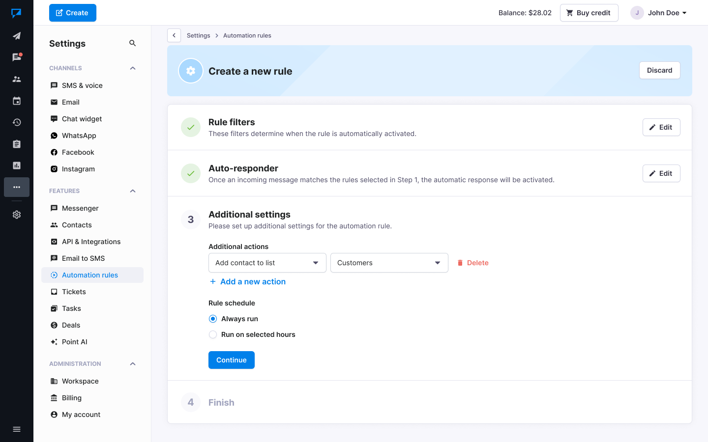Click the search icon beside Settings heading
Image resolution: width=708 pixels, height=442 pixels.
[x=132, y=43]
